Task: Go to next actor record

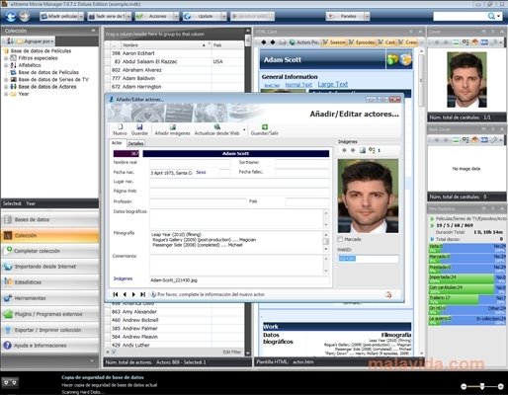Action: (x=133, y=294)
